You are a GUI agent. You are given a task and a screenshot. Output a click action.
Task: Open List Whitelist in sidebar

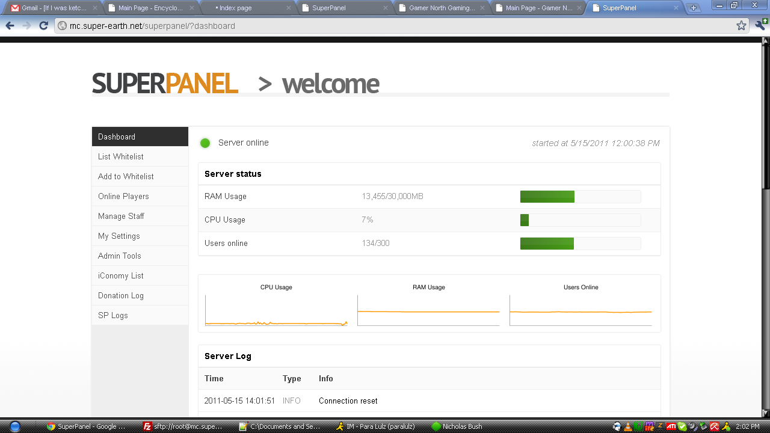pos(121,156)
